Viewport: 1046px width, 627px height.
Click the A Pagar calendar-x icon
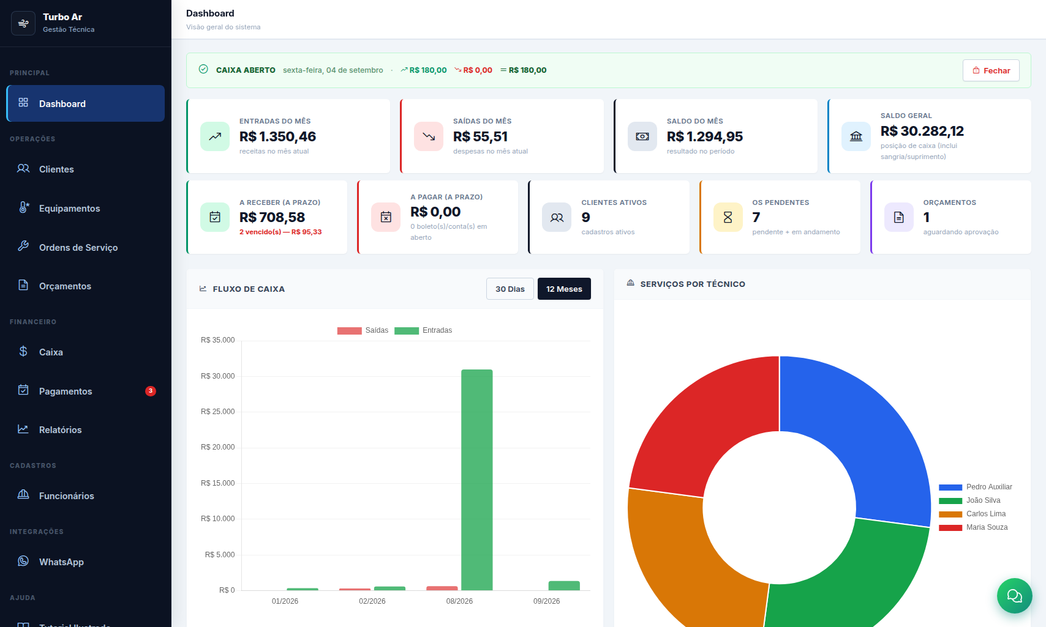coord(386,217)
